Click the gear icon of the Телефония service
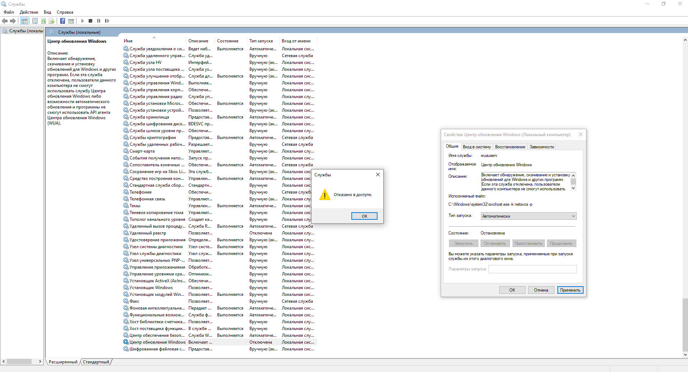This screenshot has height=372, width=688. pos(126,192)
